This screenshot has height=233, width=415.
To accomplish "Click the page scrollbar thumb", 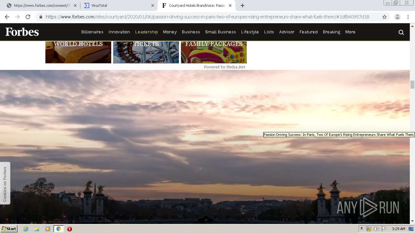I will tap(412, 84).
